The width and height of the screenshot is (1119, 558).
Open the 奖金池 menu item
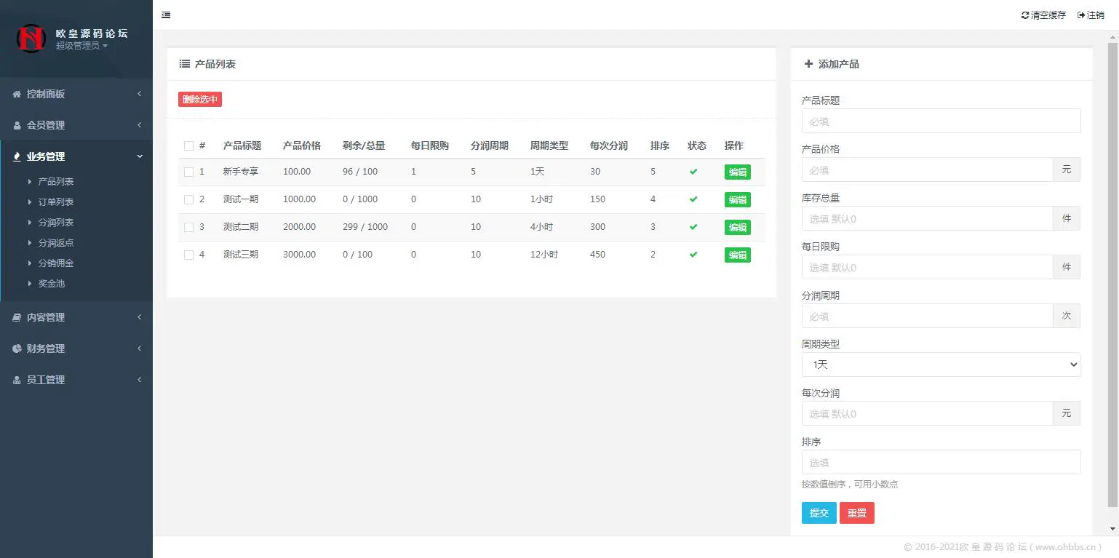51,283
